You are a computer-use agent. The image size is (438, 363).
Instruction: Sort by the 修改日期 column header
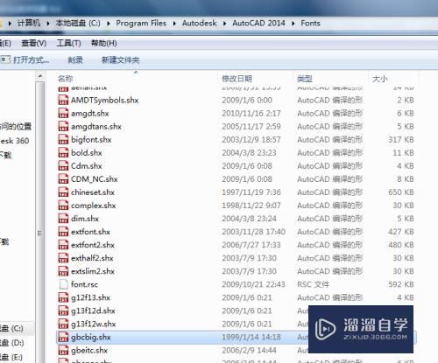pyautogui.click(x=237, y=79)
